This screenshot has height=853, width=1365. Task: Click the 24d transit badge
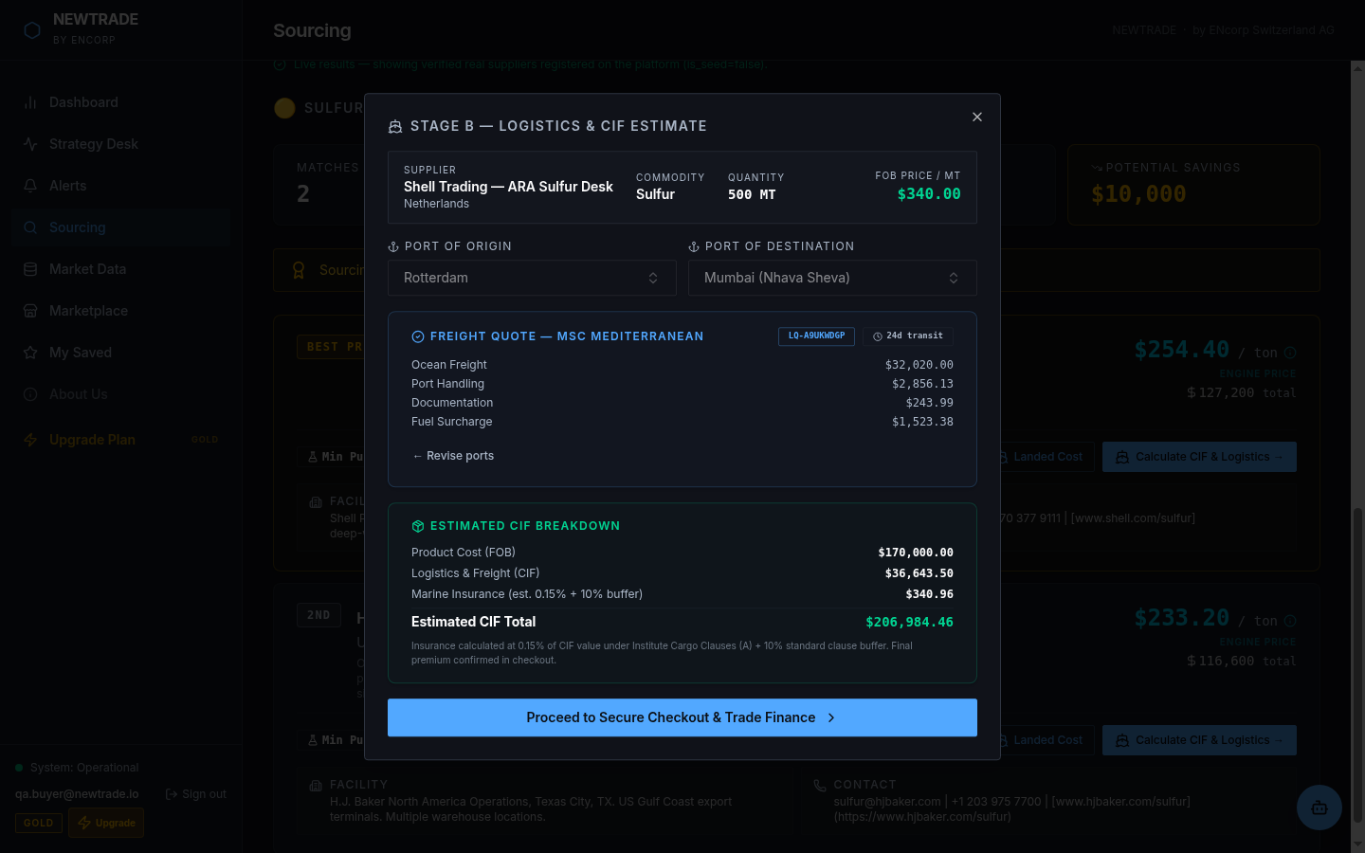click(x=908, y=336)
